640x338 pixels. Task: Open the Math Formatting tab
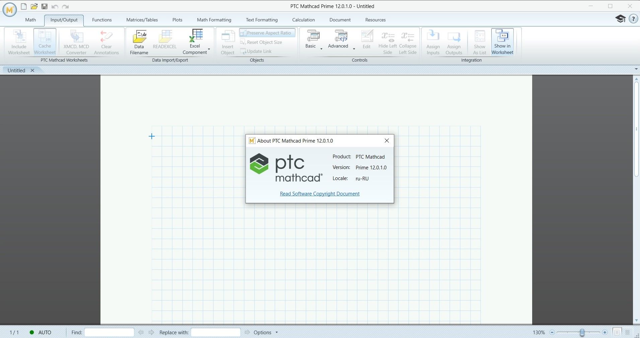[x=214, y=20]
